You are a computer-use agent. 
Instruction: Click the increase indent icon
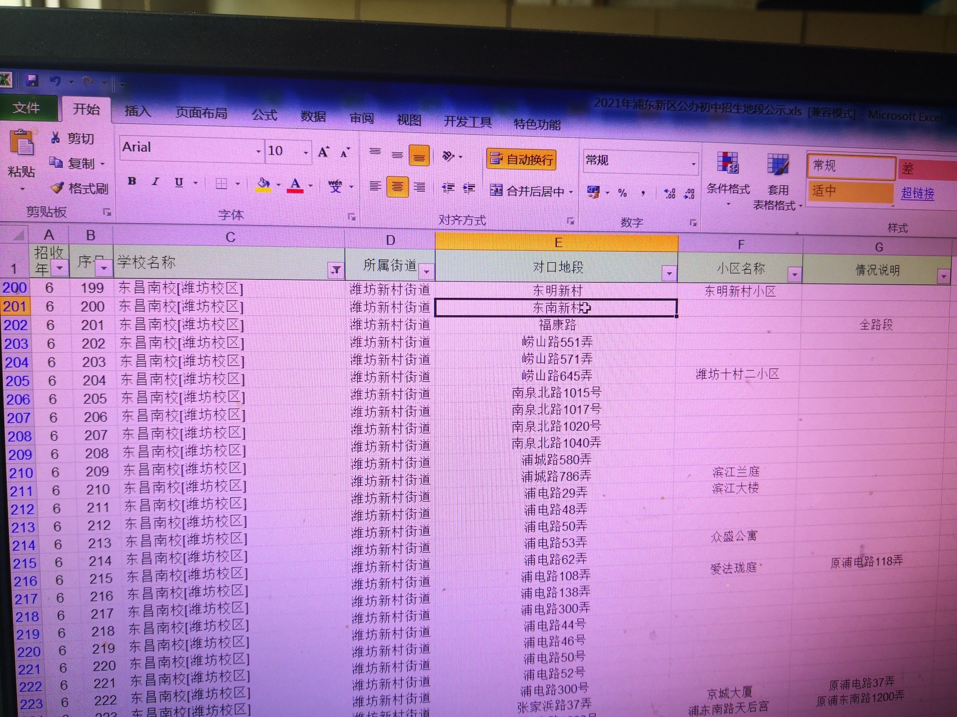tap(469, 188)
